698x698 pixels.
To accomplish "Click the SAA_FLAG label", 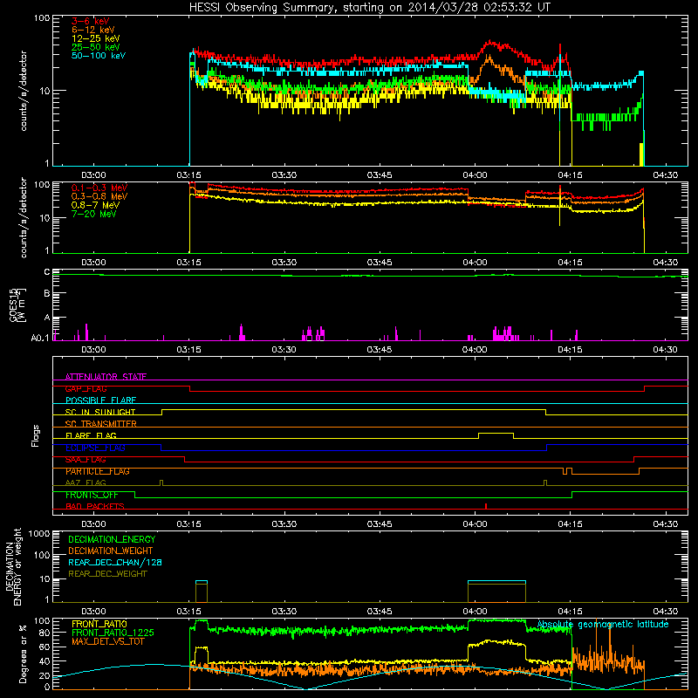I will tap(86, 460).
